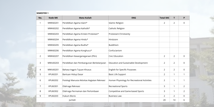214x107 pixels.
Task: Select course code VPU60203
Action: [53, 96]
